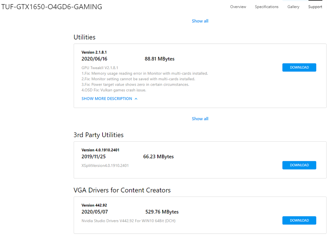Open the Gallery tab
Screen dimensions: 331x236
pyautogui.click(x=293, y=7)
